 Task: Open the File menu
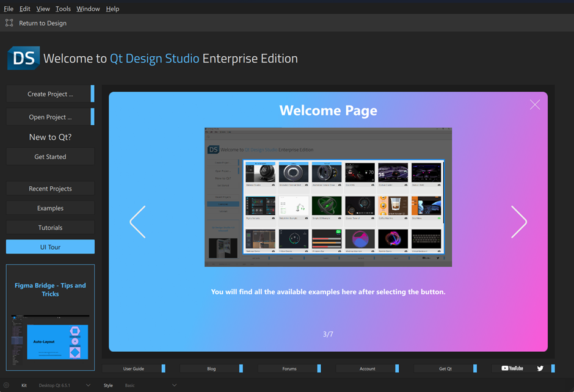(9, 9)
